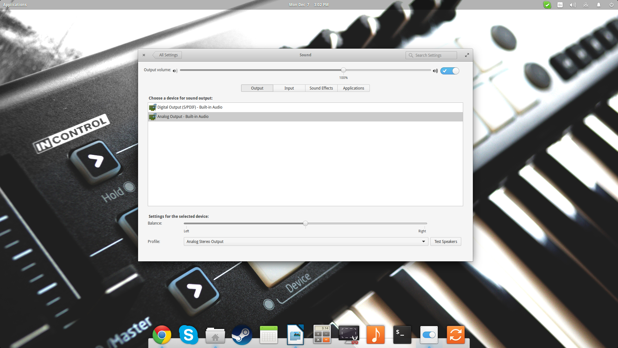Expand the Profile dropdown for audio settings
The height and width of the screenshot is (348, 618).
(x=424, y=241)
